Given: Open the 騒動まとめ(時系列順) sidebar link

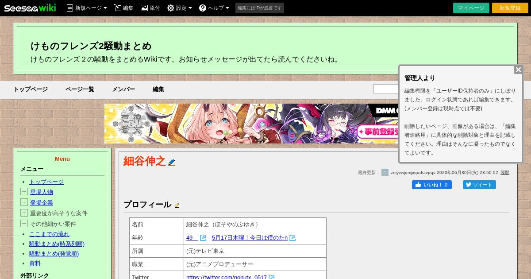Looking at the screenshot, I should pos(57,244).
